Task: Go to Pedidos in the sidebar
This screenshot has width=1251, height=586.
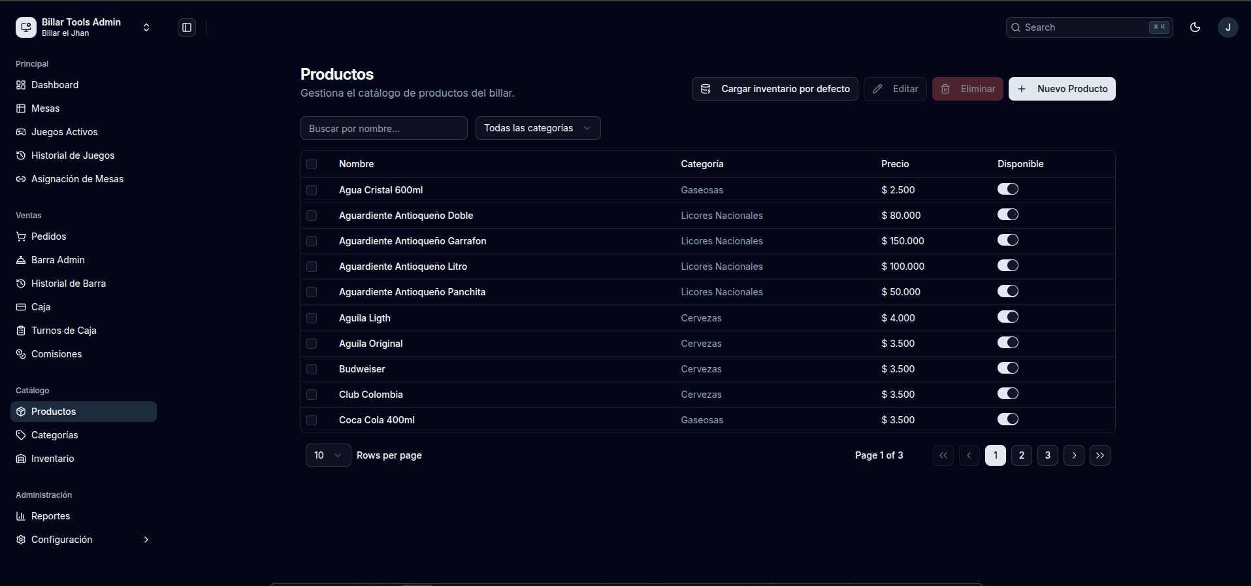Action: (x=84, y=236)
